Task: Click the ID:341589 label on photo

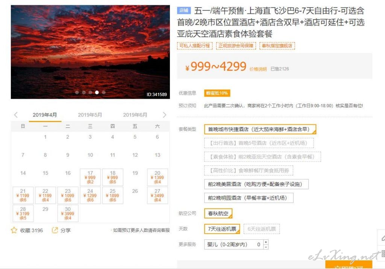Action: click(157, 95)
